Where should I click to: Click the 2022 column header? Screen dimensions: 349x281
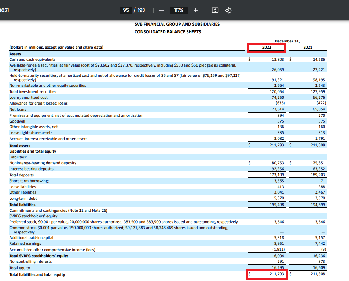pyautogui.click(x=267, y=48)
